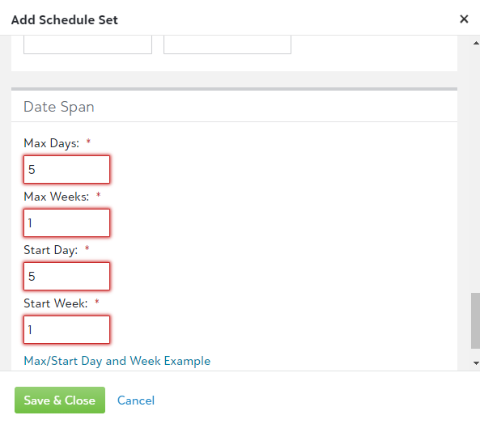The height and width of the screenshot is (428, 480).
Task: Focus the Max Days input field
Action: click(66, 169)
